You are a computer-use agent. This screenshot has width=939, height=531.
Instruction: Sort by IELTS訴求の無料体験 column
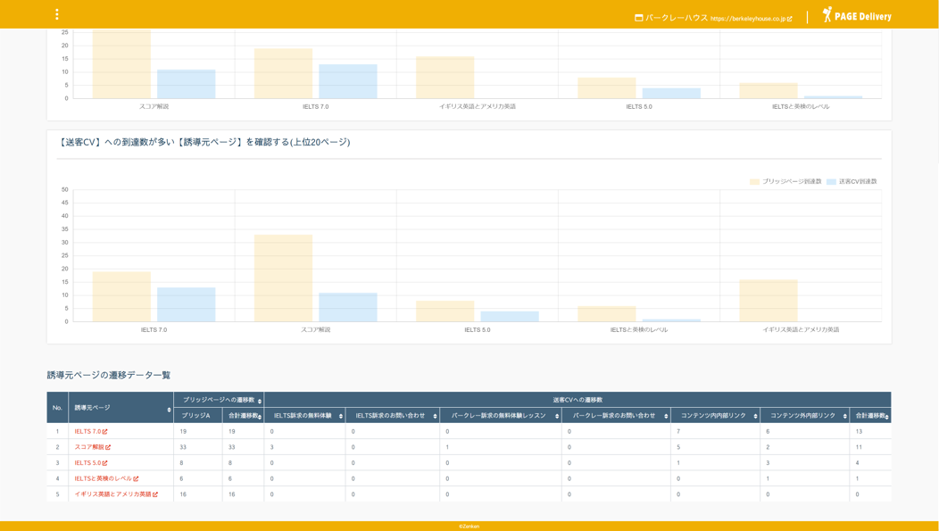click(x=341, y=416)
